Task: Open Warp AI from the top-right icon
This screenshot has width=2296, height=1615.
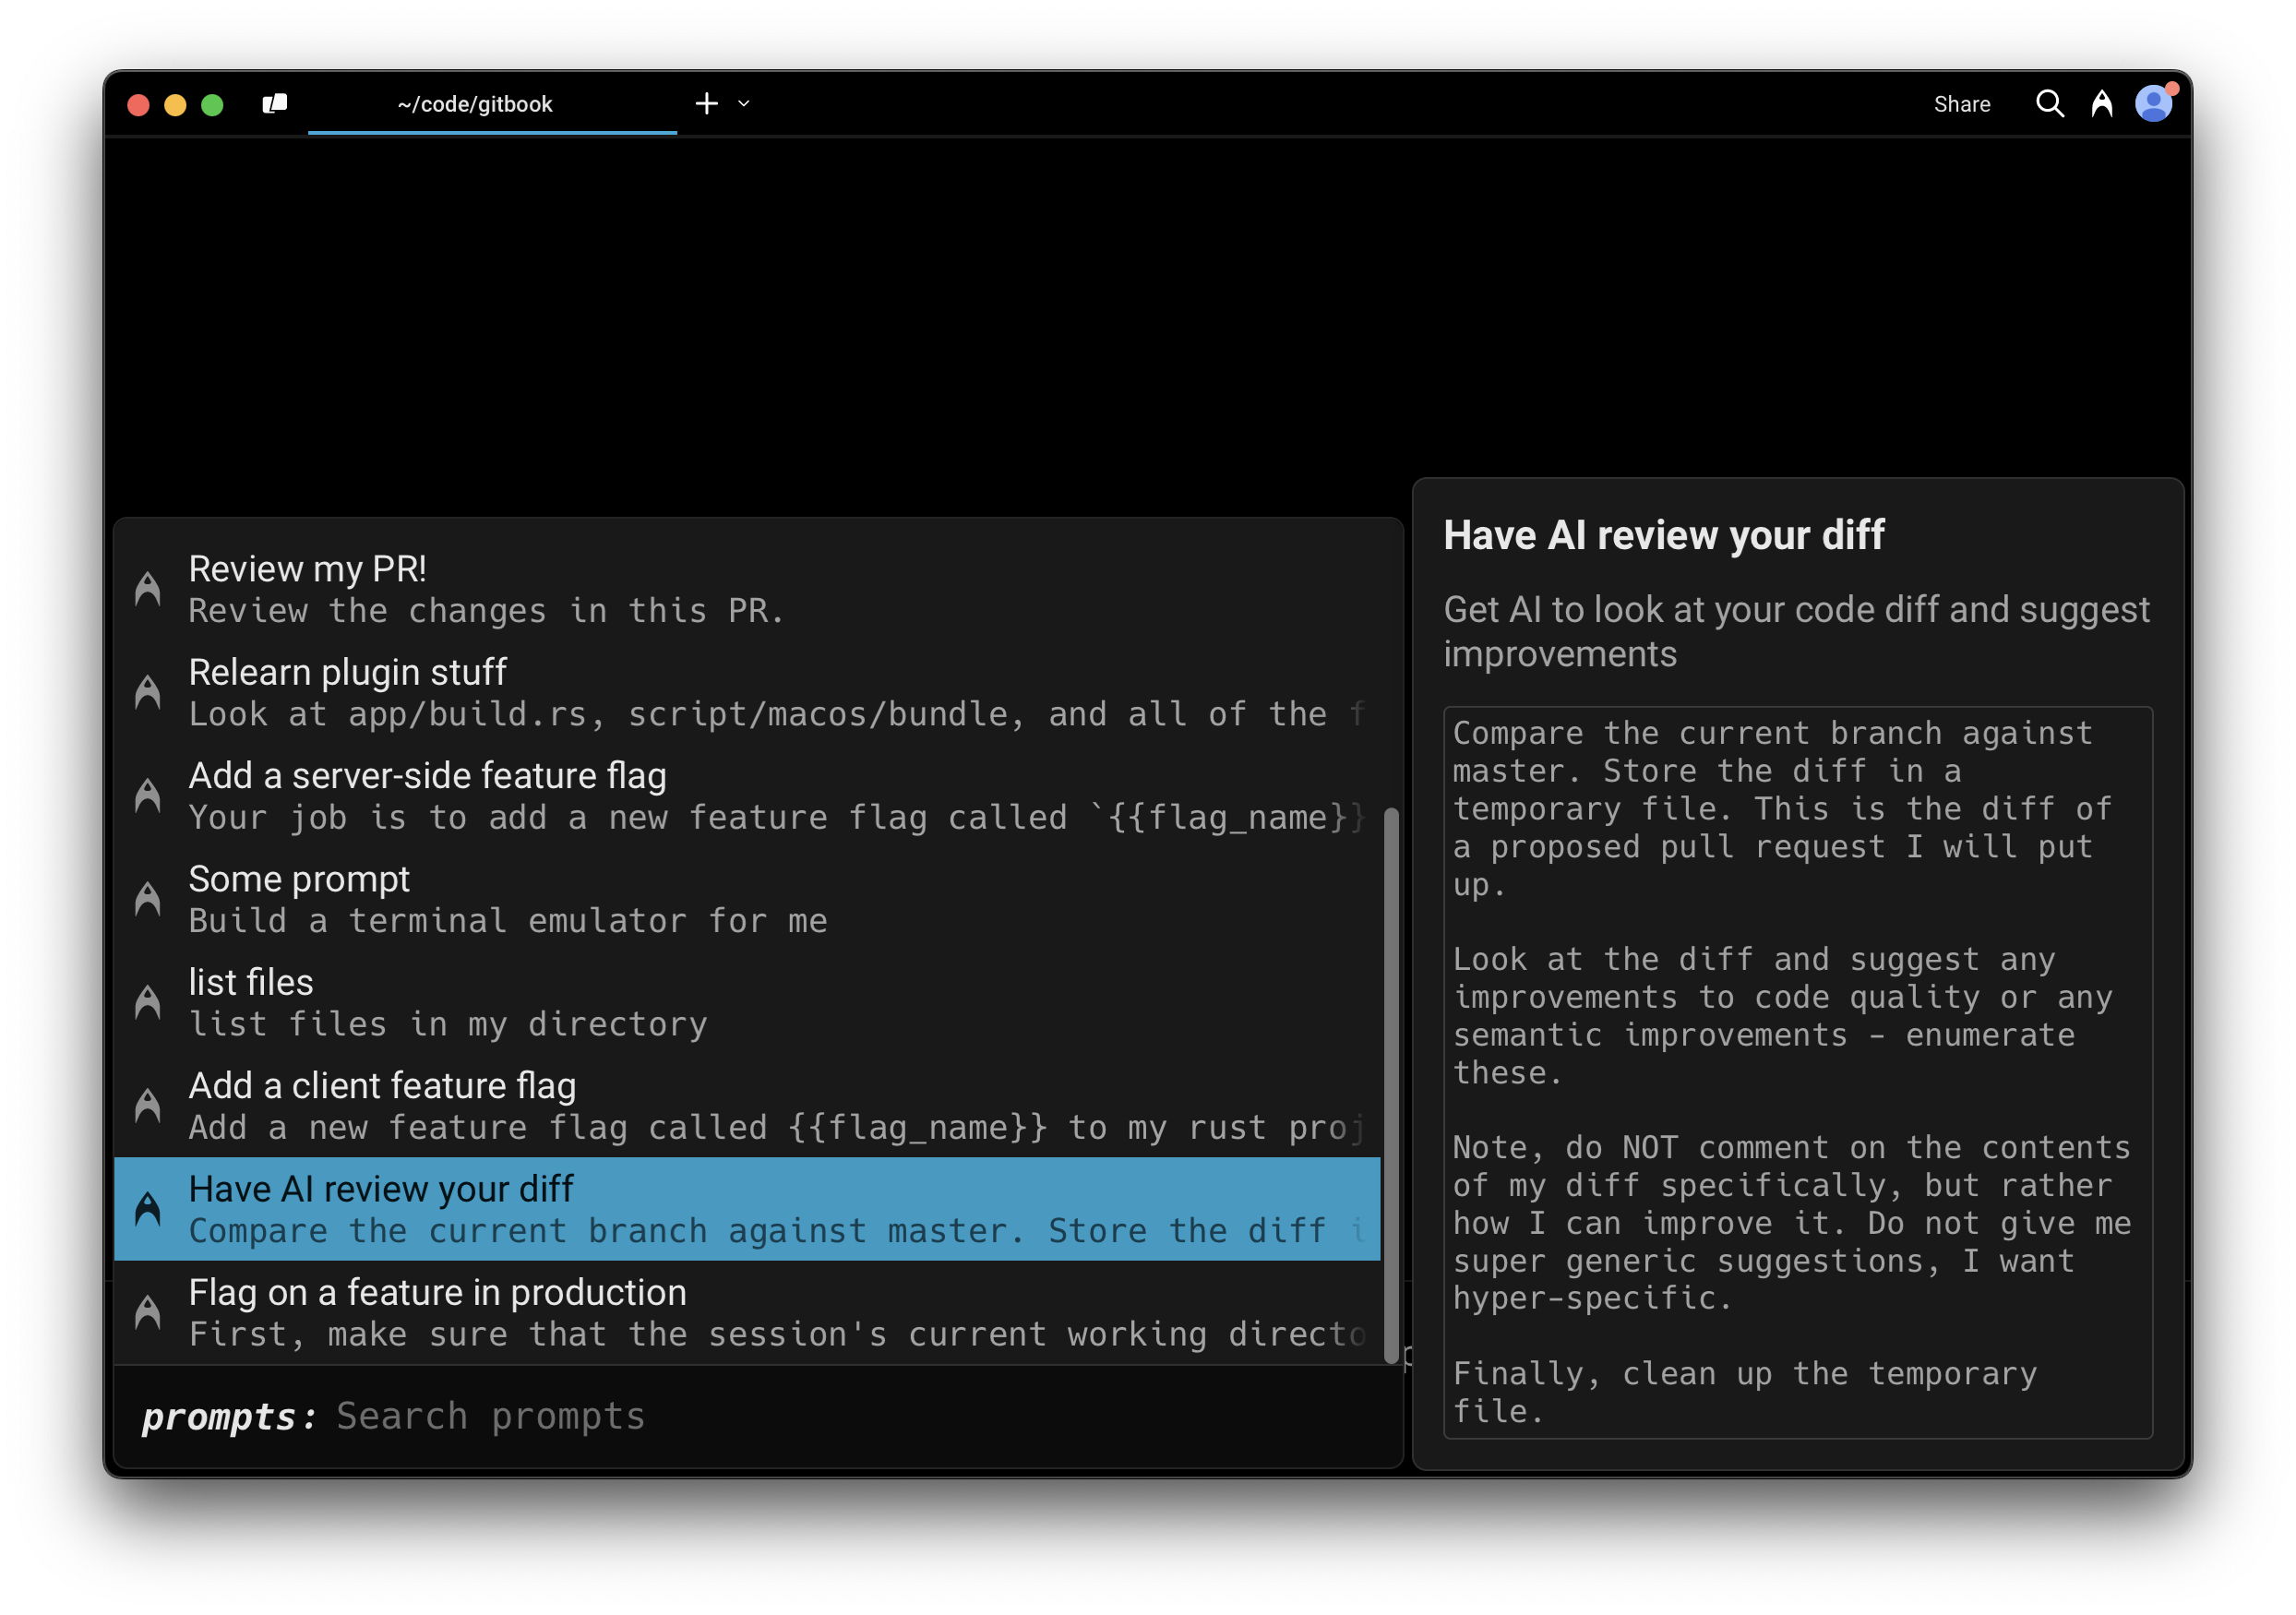Action: (2103, 103)
